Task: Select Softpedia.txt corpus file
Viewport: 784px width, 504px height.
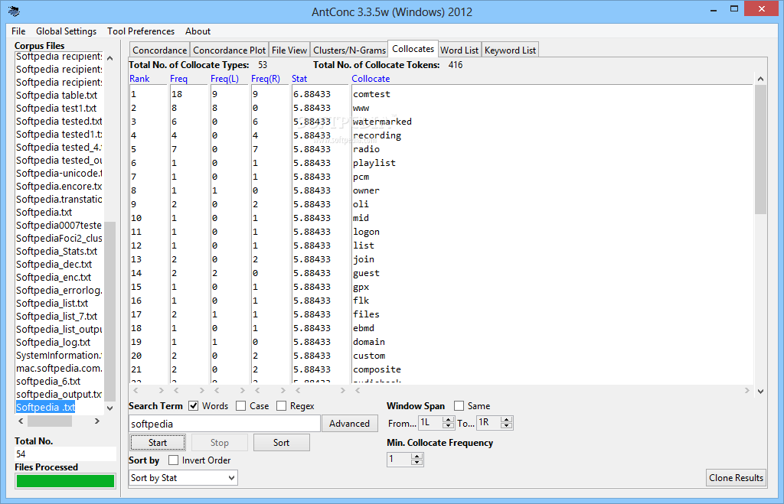Action: [x=44, y=212]
